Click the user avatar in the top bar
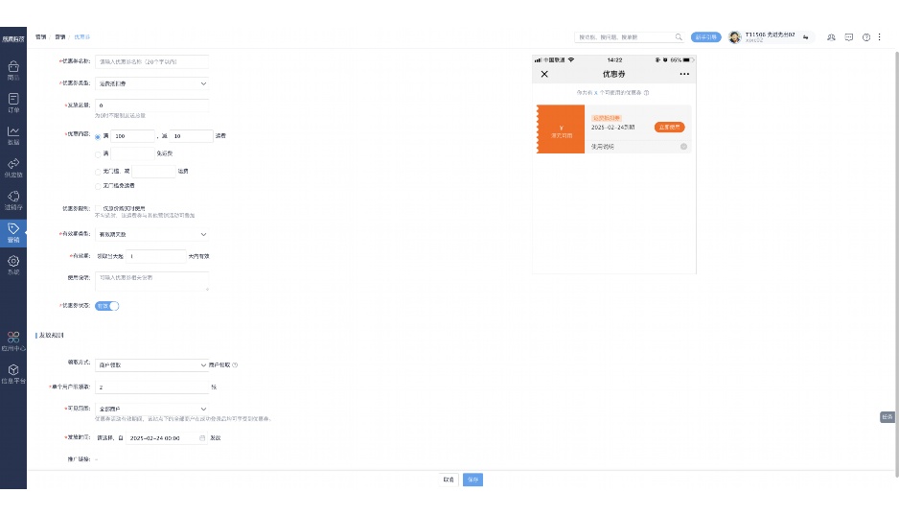The width and height of the screenshot is (899, 516). coord(734,37)
